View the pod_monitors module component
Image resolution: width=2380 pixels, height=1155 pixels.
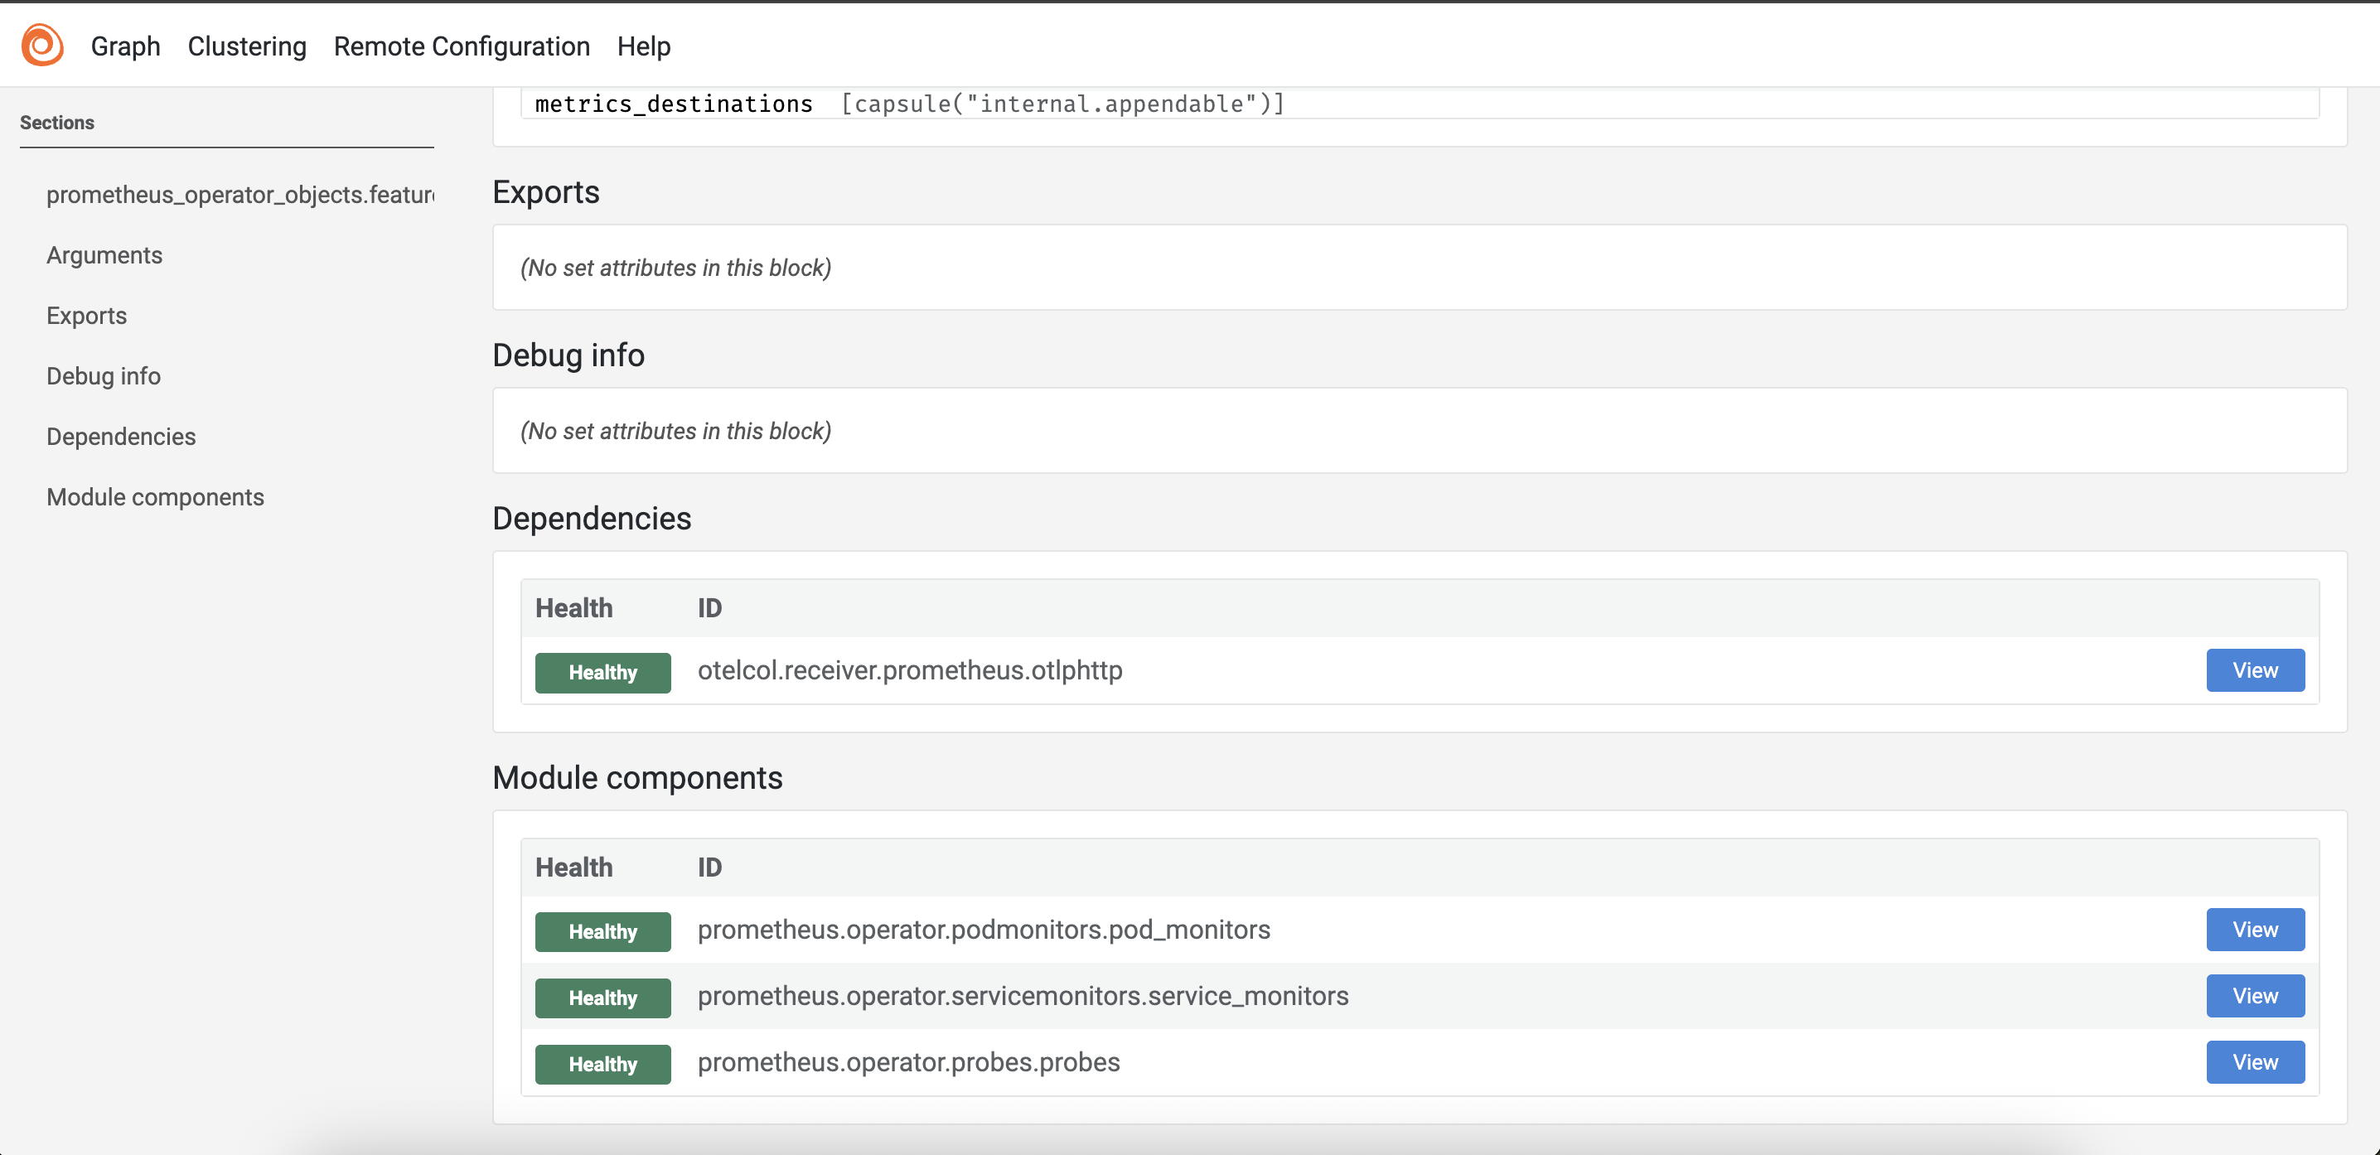[x=2254, y=930]
